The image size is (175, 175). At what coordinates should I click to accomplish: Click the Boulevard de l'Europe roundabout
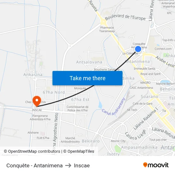[x=103, y=22]
